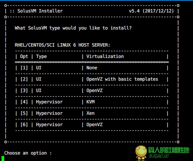Click the v5.4 (2017/12/12) version text
This screenshot has width=193, height=161.
[x=151, y=11]
